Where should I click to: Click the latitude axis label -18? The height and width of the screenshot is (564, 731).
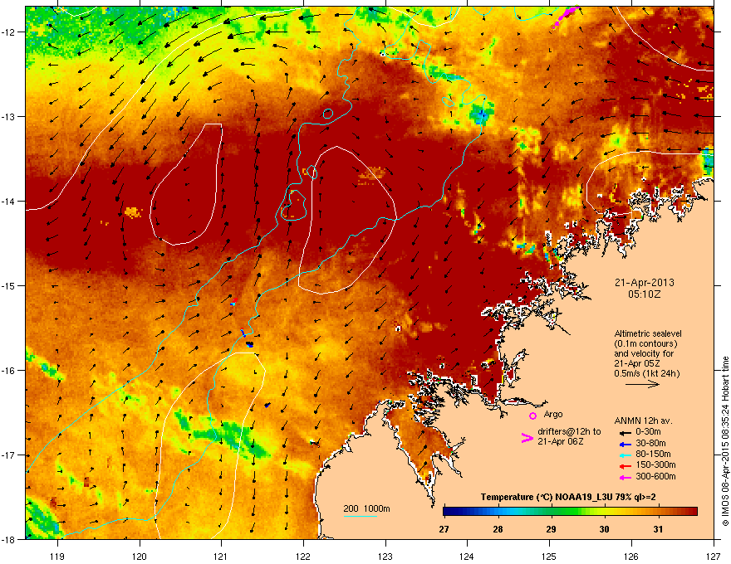(x=9, y=539)
